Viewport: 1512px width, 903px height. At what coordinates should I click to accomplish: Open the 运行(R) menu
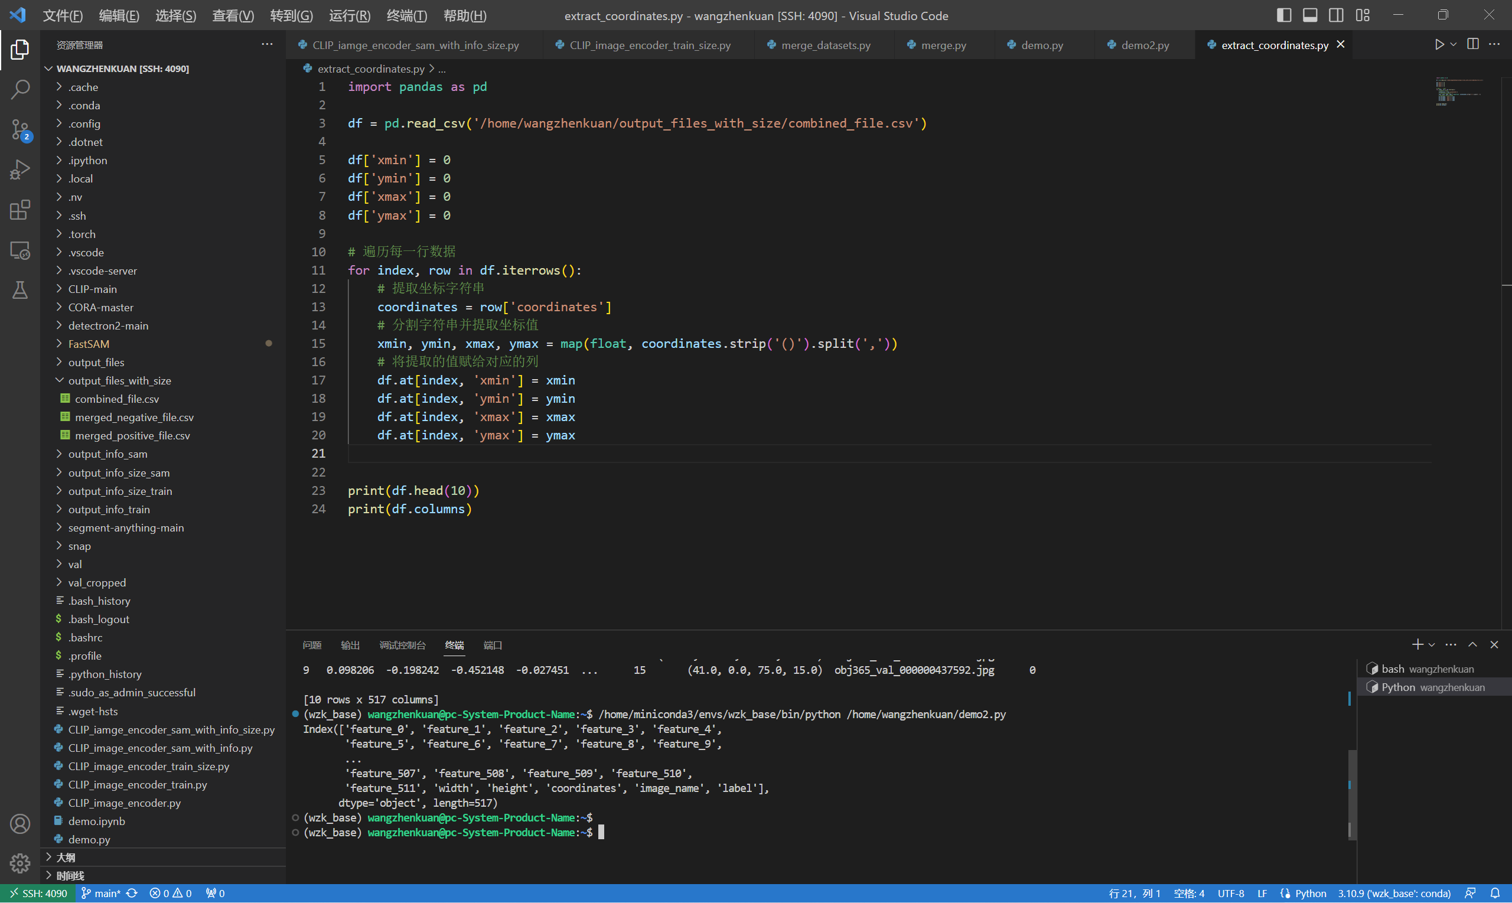click(349, 15)
